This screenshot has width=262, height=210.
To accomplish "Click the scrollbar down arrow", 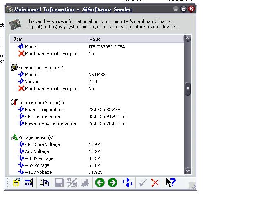I will 187,171.
